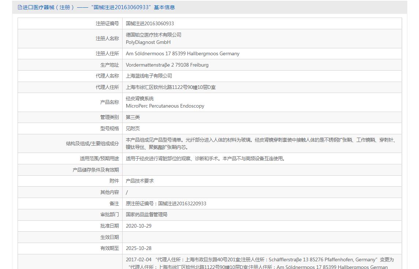Click label 产品储存条件及有效期
Image resolution: width=419 pixels, height=269 pixels.
[96, 170]
